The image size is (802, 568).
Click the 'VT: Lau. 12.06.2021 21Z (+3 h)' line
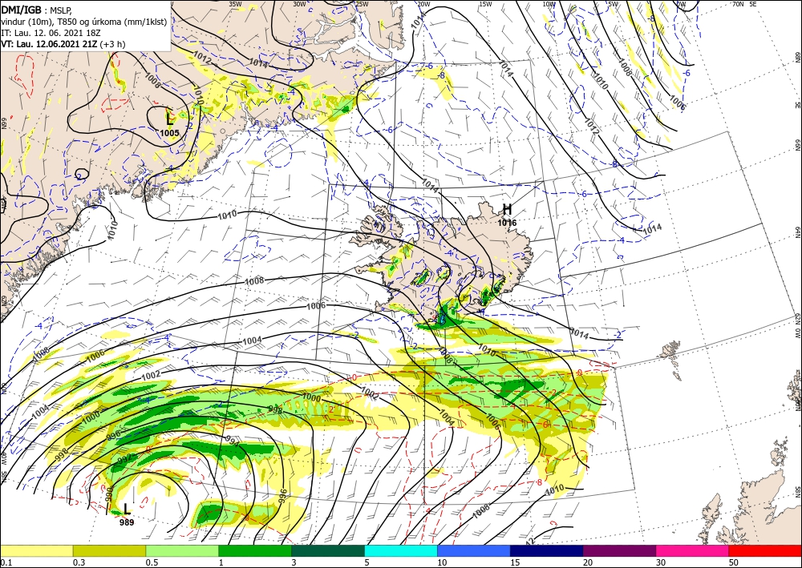tap(63, 44)
